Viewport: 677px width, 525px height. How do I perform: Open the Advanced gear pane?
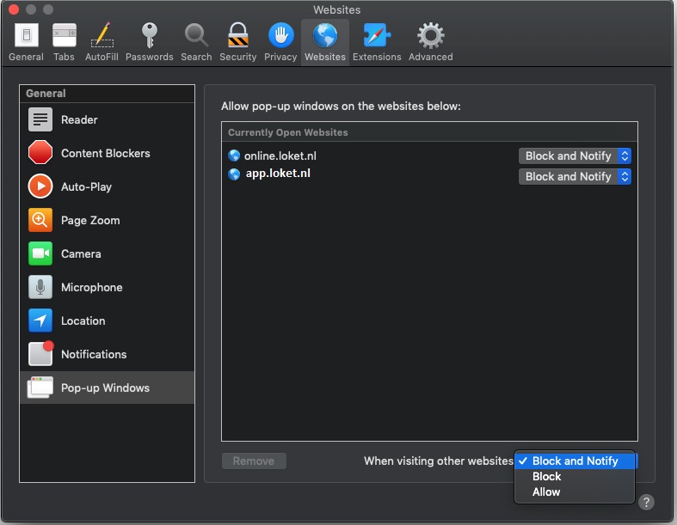[x=430, y=41]
